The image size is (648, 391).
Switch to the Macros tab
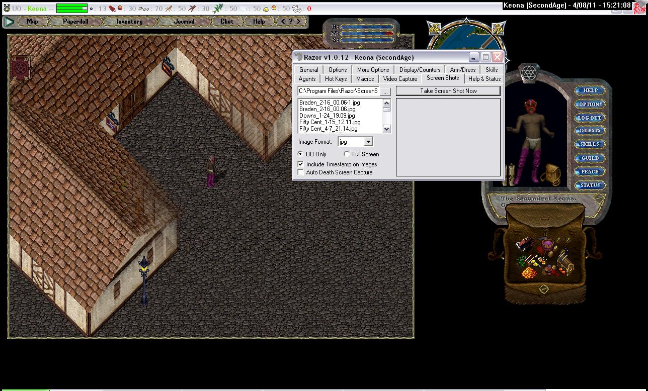pos(365,79)
